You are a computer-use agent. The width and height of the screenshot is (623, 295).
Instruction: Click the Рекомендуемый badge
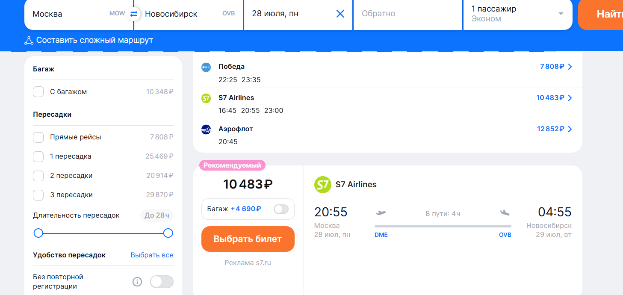(x=233, y=165)
